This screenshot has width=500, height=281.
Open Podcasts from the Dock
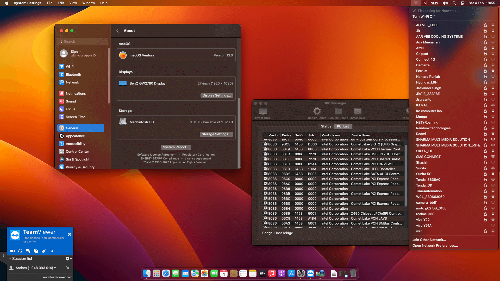click(x=282, y=273)
